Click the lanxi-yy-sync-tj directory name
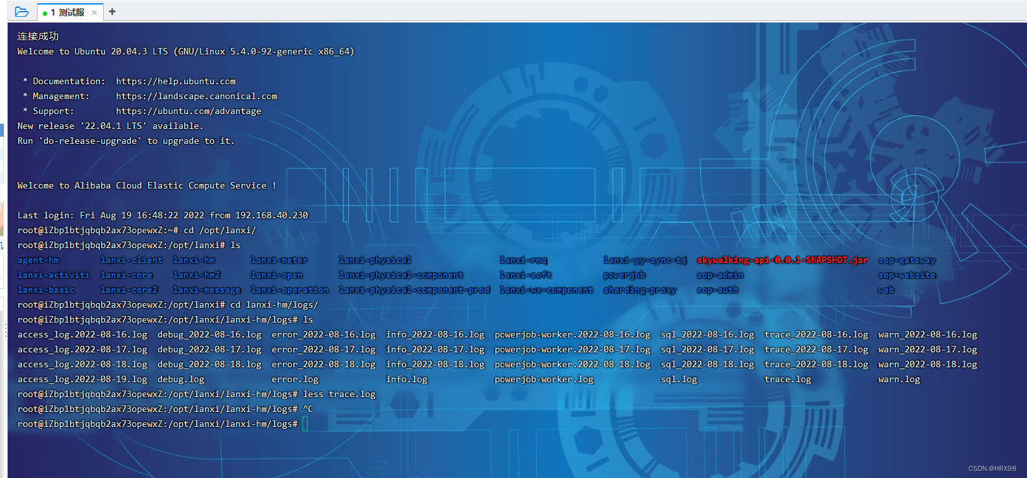The width and height of the screenshot is (1027, 478). [645, 260]
